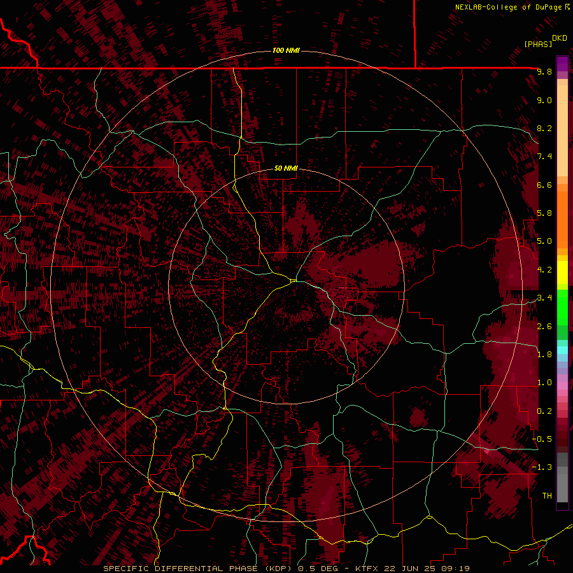Click the 9.8 value on the scale
This screenshot has height=573, width=573.
coord(544,71)
